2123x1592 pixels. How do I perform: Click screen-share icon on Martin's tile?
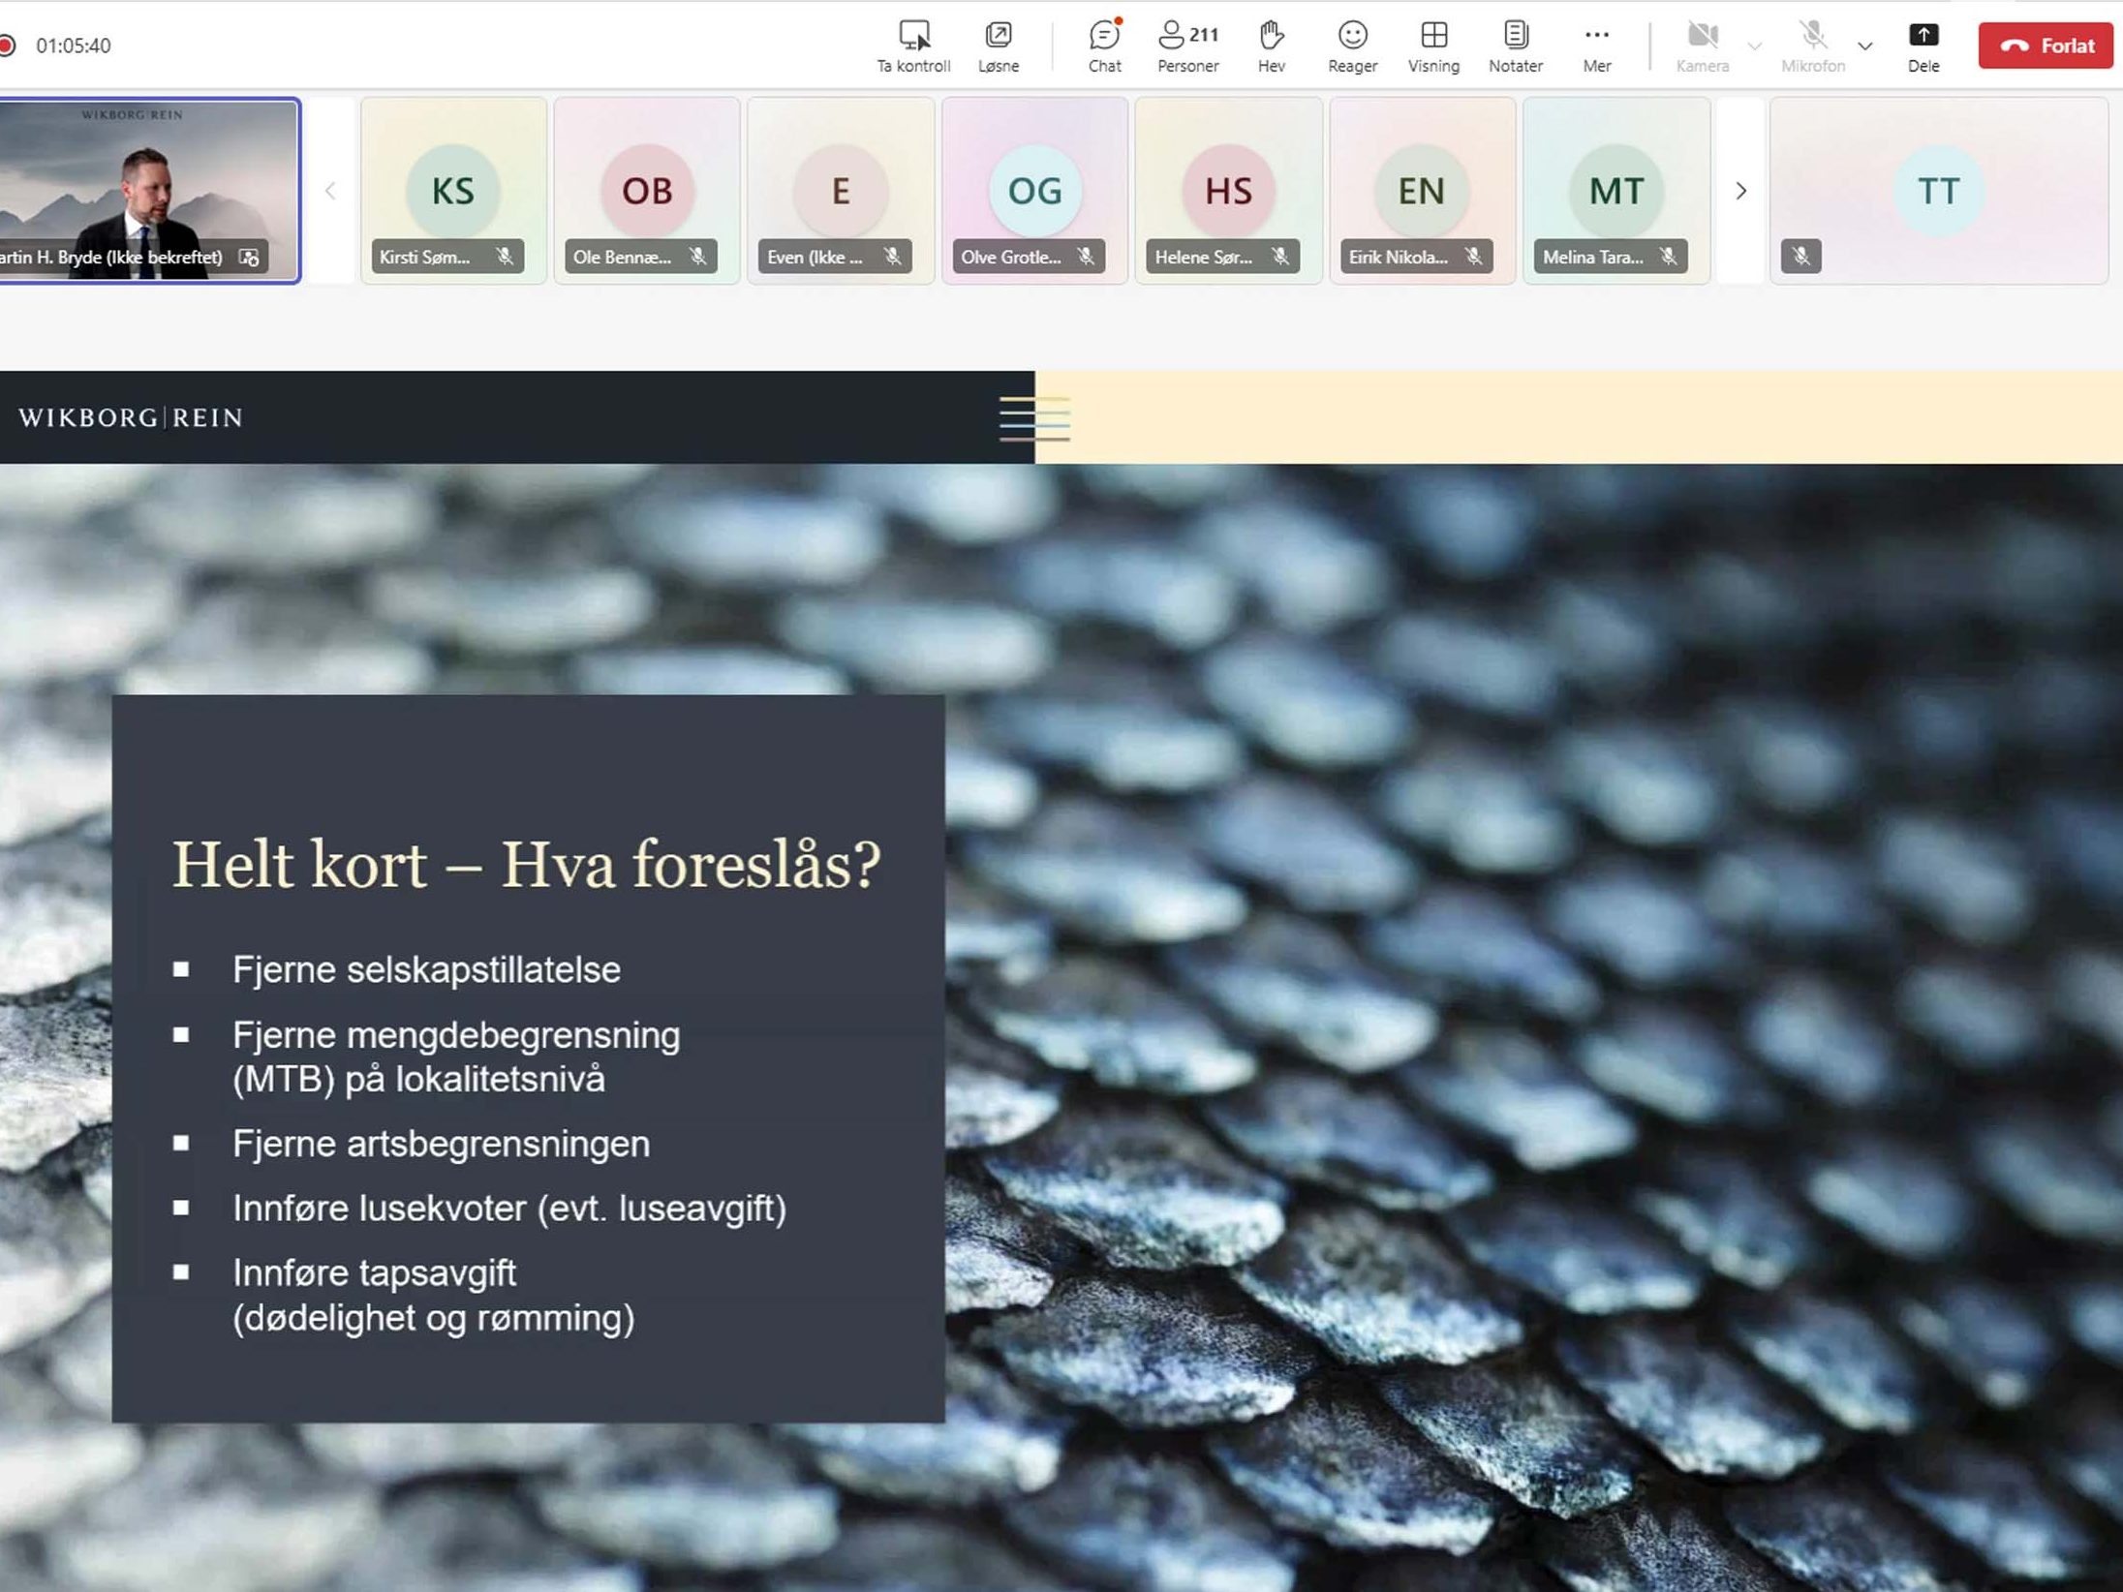pyautogui.click(x=249, y=258)
